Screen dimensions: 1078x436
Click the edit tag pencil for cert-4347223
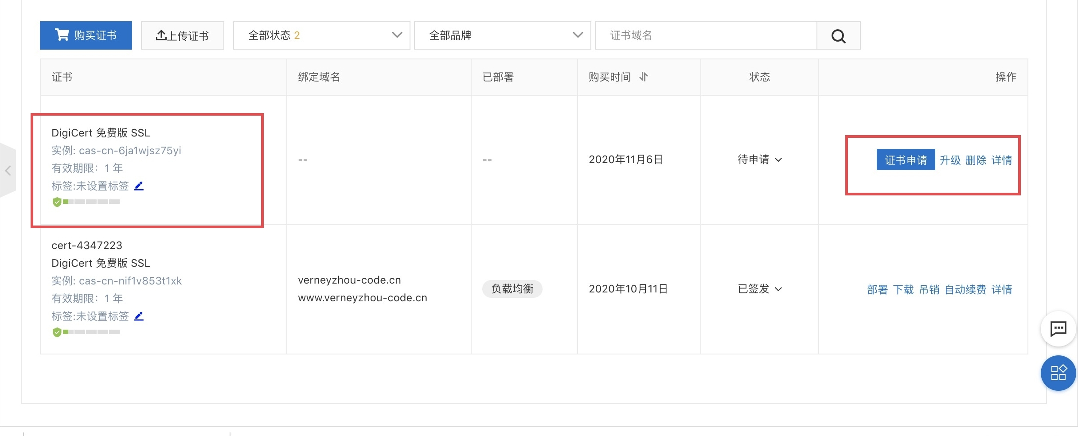(x=139, y=316)
